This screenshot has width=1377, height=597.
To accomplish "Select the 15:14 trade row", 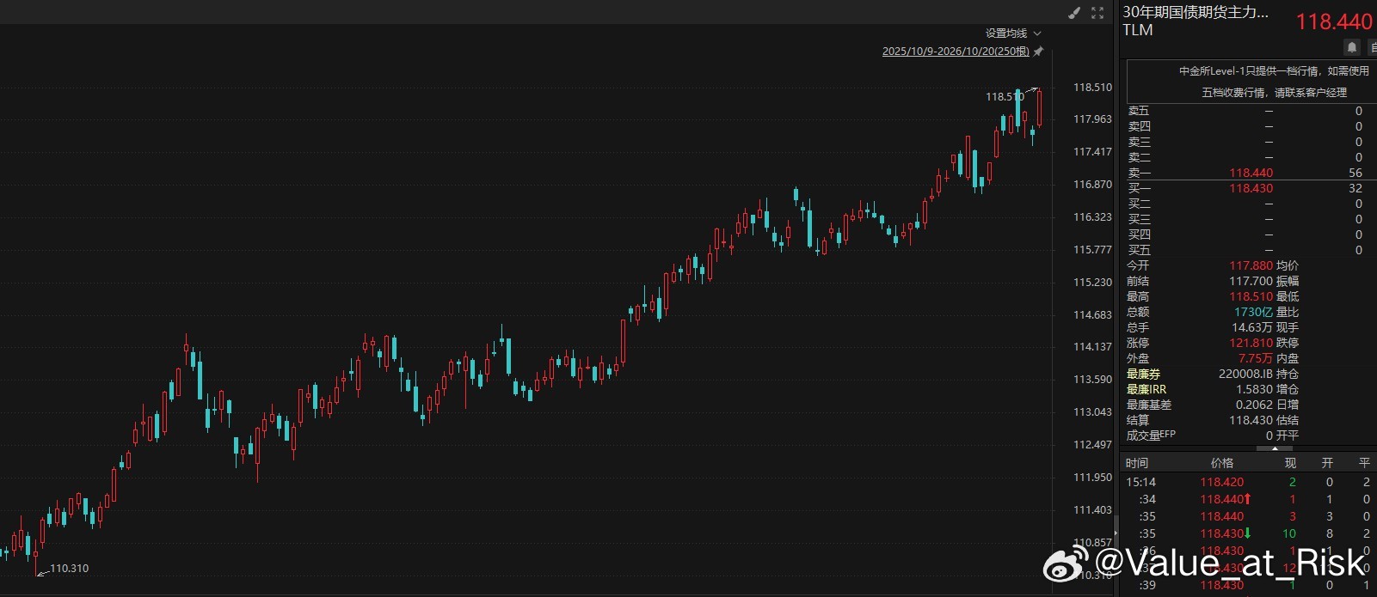I will click(1248, 482).
